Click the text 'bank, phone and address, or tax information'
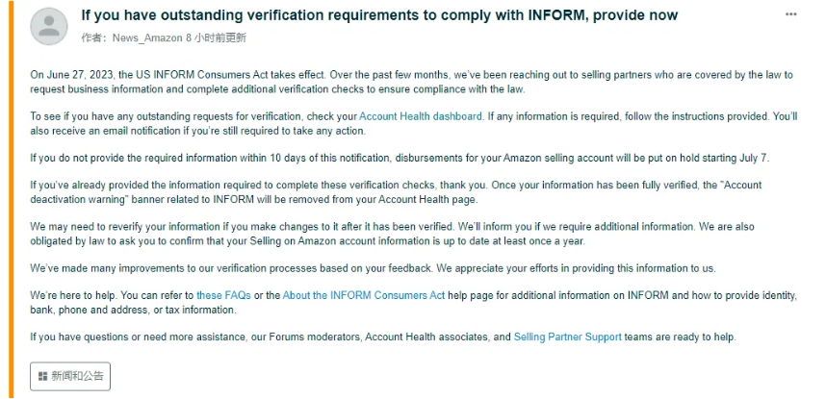The width and height of the screenshot is (826, 399). (x=133, y=310)
